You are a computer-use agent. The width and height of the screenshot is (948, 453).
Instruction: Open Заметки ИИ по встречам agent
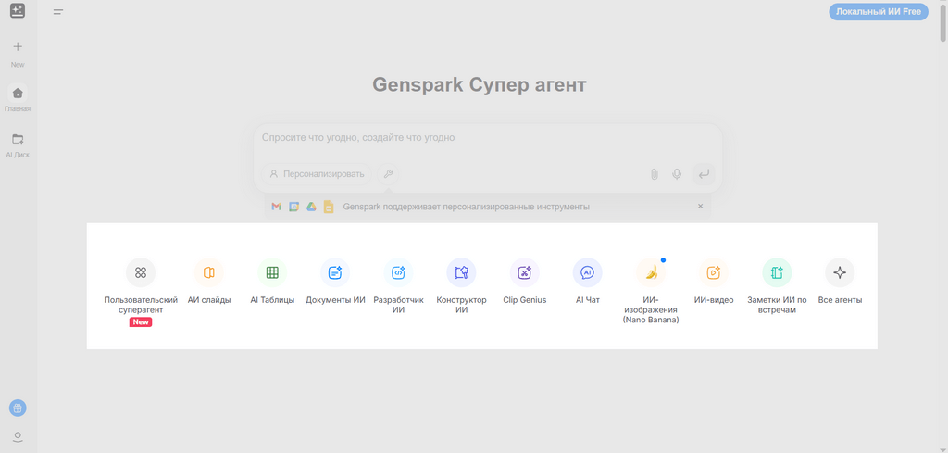pos(777,272)
